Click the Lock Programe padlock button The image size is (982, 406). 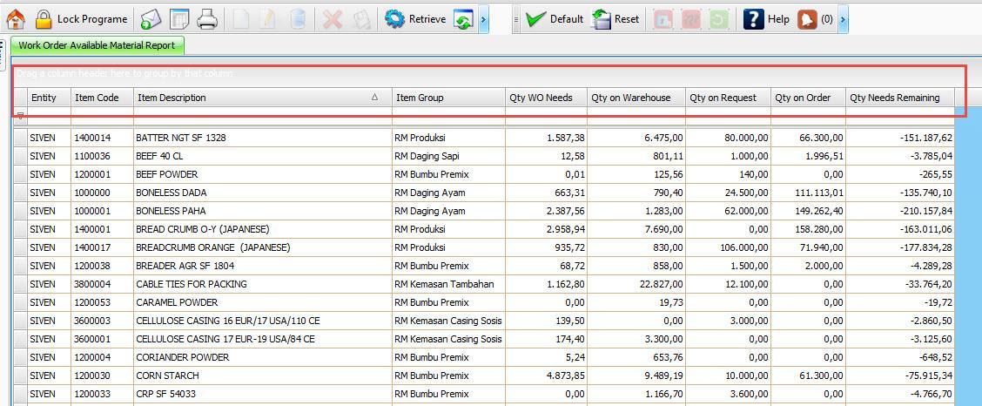(82, 19)
